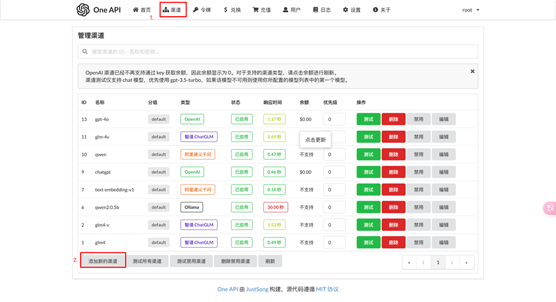Navigate to the 日志 (logs) page
This screenshot has height=302, width=556.
click(x=322, y=10)
